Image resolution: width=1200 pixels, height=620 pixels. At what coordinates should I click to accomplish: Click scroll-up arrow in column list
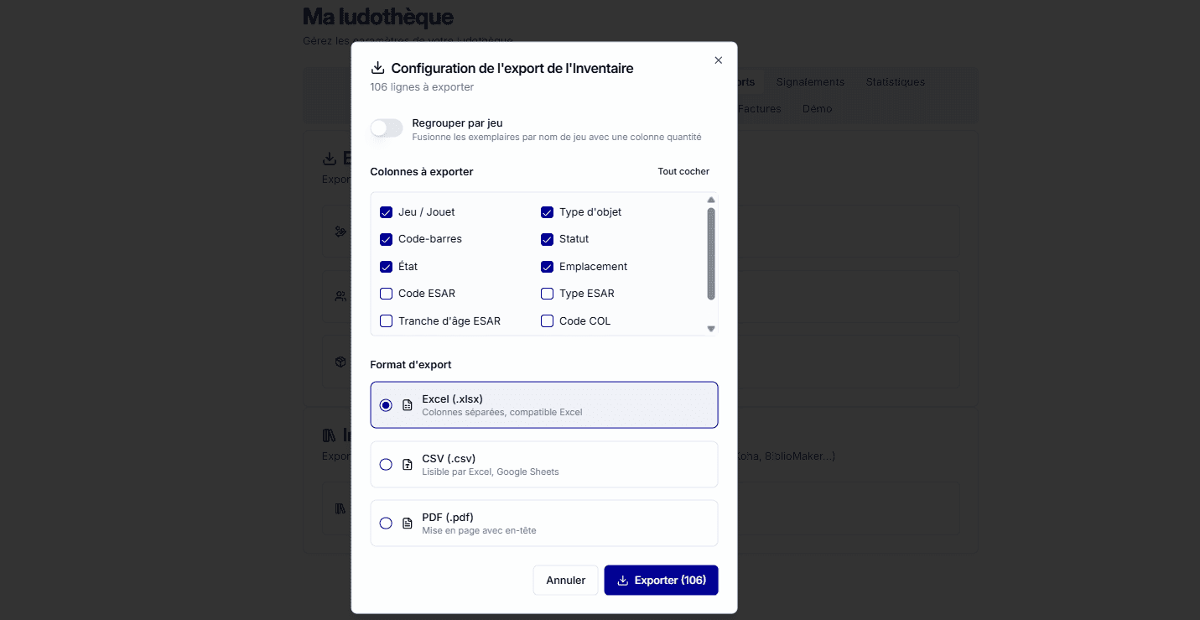[711, 200]
